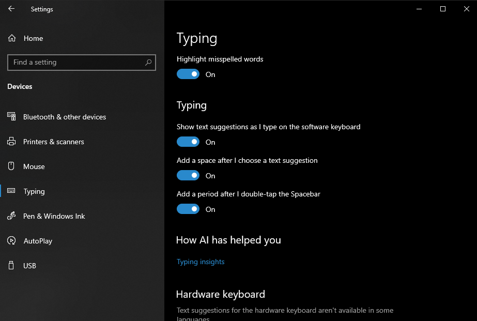The image size is (477, 321).
Task: Click 'Add a period after I double-tap' label
Action: click(x=249, y=194)
